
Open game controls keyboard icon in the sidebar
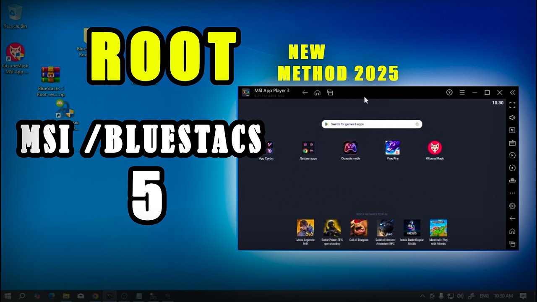tap(512, 143)
